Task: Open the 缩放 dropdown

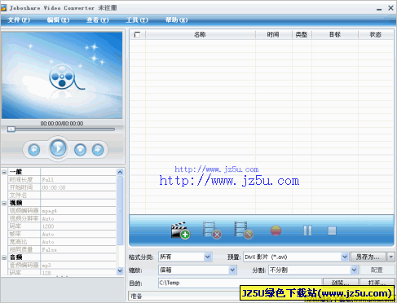Action: pyautogui.click(x=232, y=270)
